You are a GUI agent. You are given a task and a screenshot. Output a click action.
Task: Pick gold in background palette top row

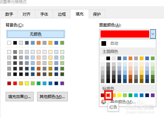50,43
